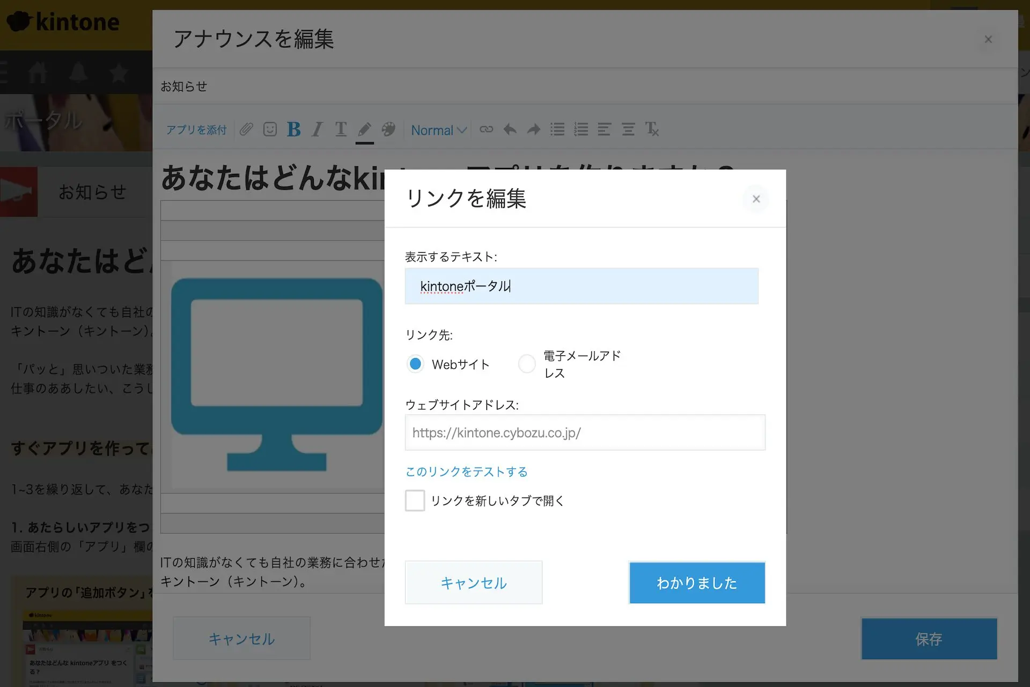
Task: Open the background color palette icon
Action: pos(388,129)
